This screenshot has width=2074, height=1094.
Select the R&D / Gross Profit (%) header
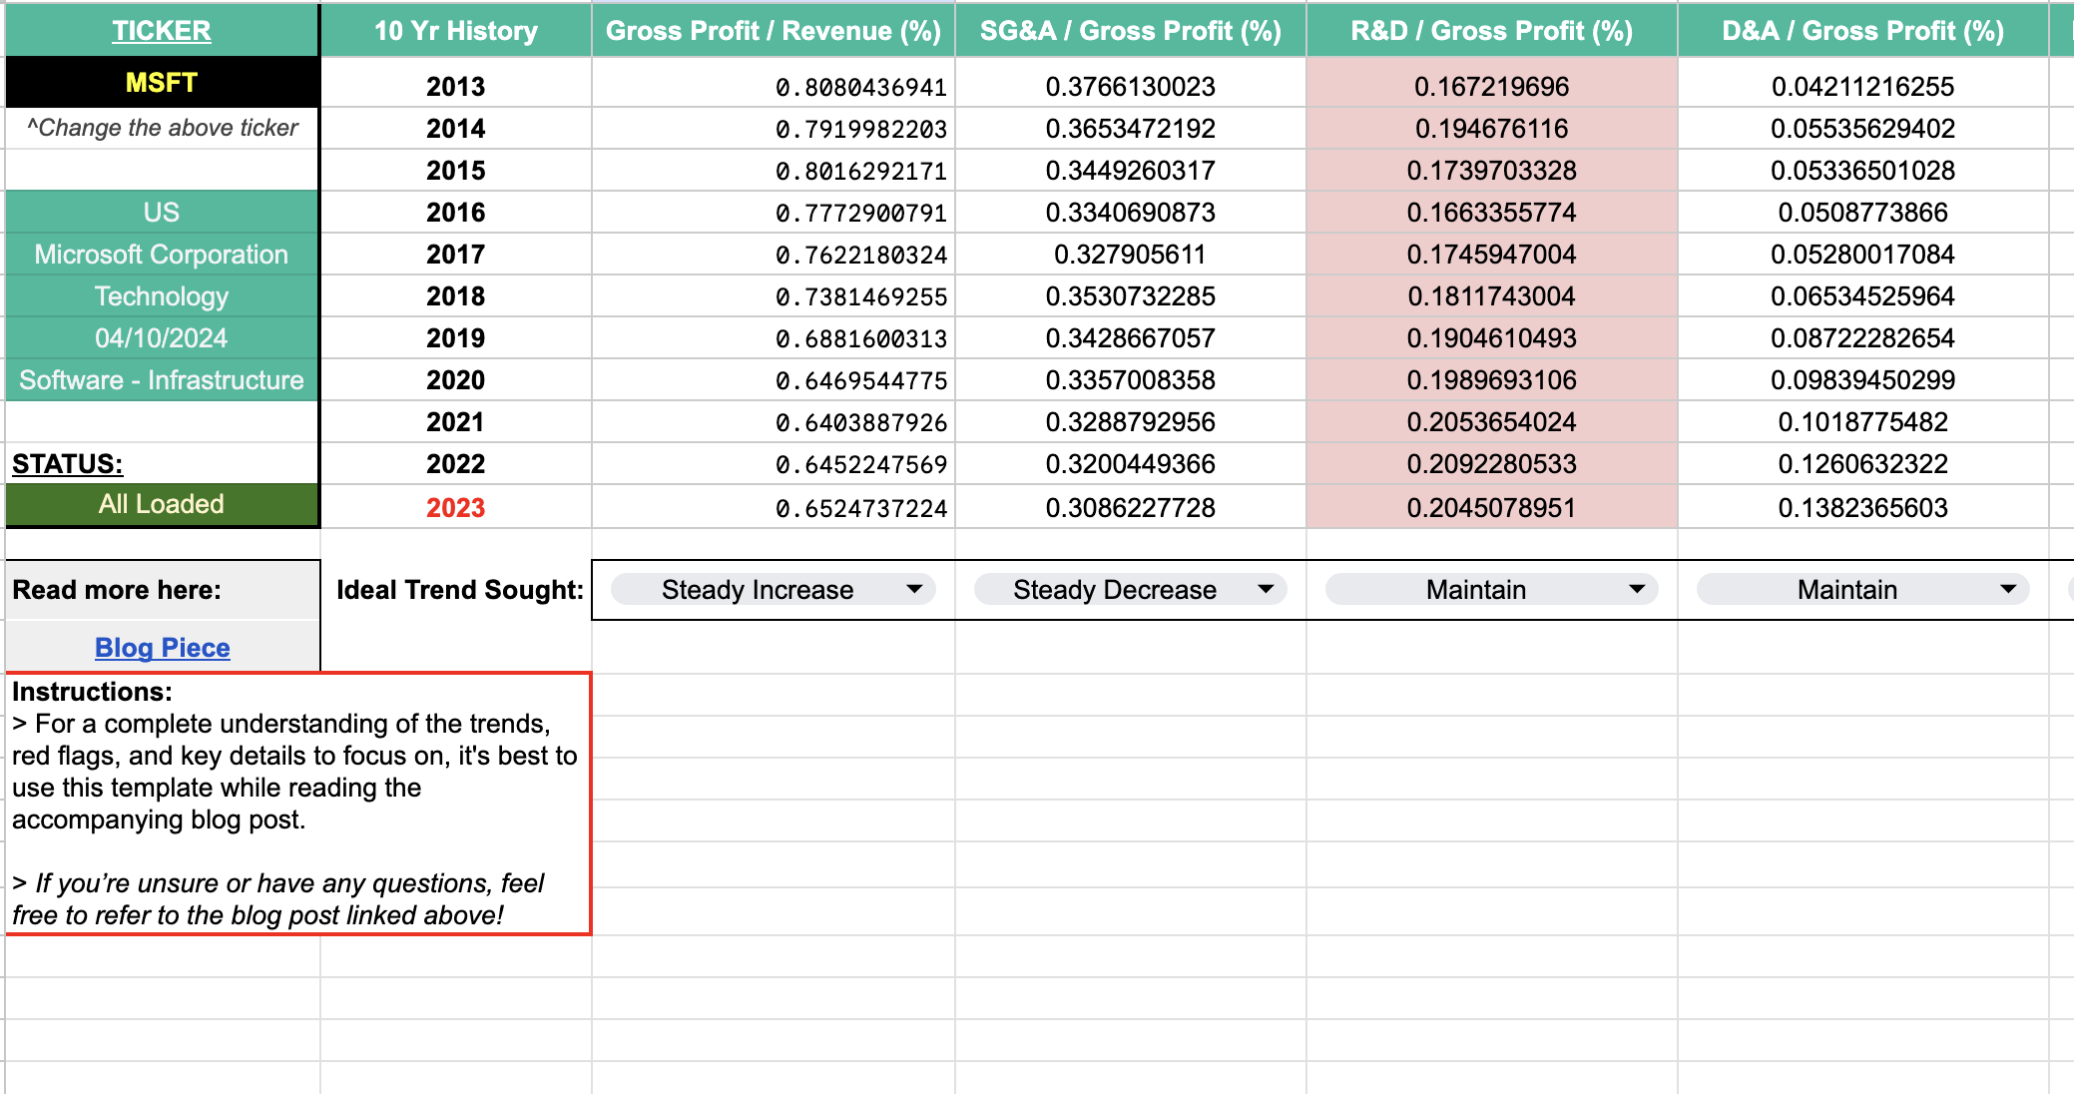pos(1492,31)
